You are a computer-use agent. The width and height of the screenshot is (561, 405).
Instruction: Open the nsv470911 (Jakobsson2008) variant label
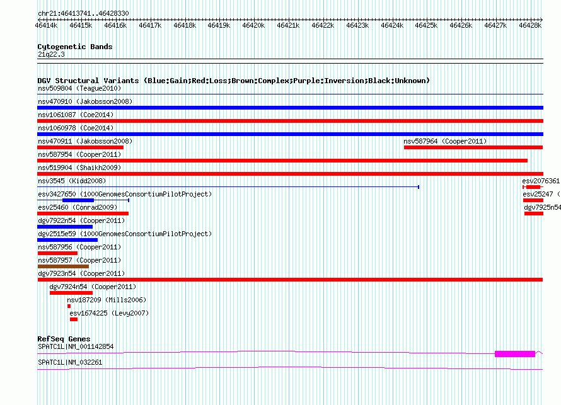point(85,141)
